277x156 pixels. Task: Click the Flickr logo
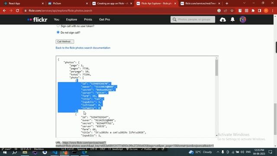pos(37,19)
